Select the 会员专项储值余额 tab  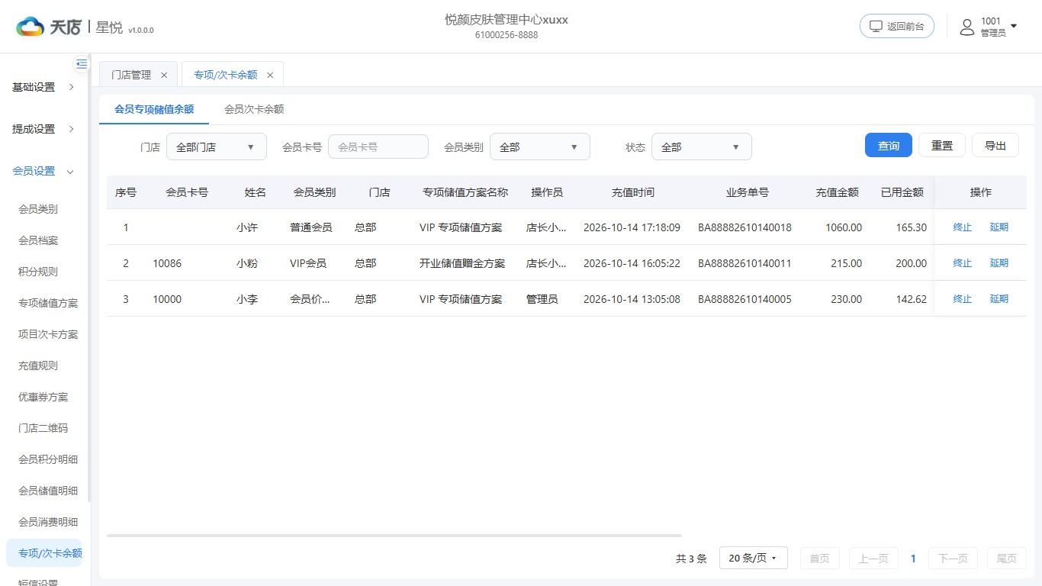(154, 109)
